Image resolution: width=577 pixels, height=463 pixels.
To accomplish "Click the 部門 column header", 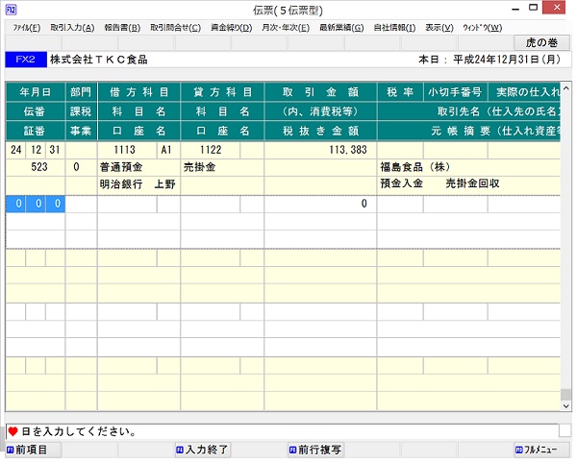I will (x=81, y=92).
